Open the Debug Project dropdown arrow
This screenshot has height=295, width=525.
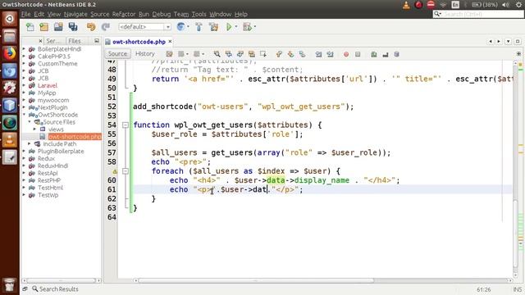[x=255, y=27]
